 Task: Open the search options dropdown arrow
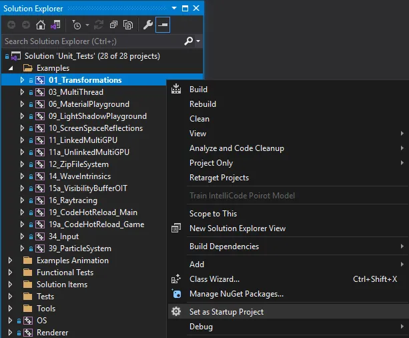[x=198, y=41]
